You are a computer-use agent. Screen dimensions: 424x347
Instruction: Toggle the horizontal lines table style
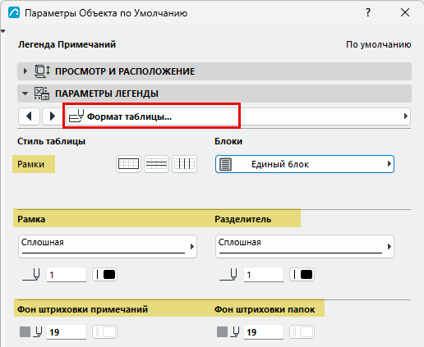(156, 164)
